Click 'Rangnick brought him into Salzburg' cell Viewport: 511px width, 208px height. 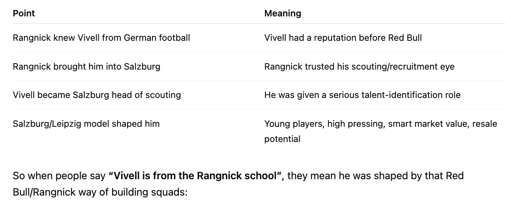coord(87,66)
